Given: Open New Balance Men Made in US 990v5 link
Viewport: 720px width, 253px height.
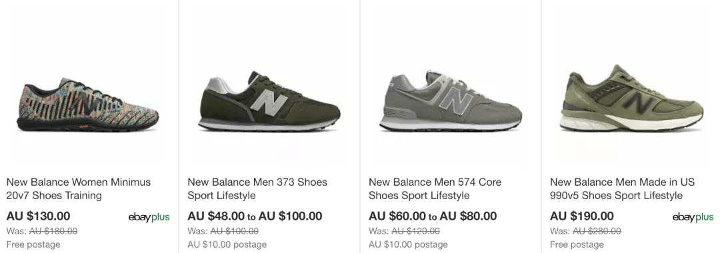Looking at the screenshot, I should [622, 189].
